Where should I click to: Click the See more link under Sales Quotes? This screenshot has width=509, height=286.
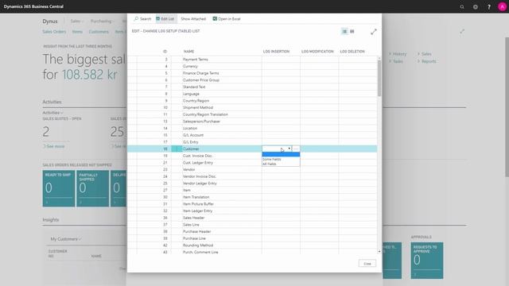[54, 146]
